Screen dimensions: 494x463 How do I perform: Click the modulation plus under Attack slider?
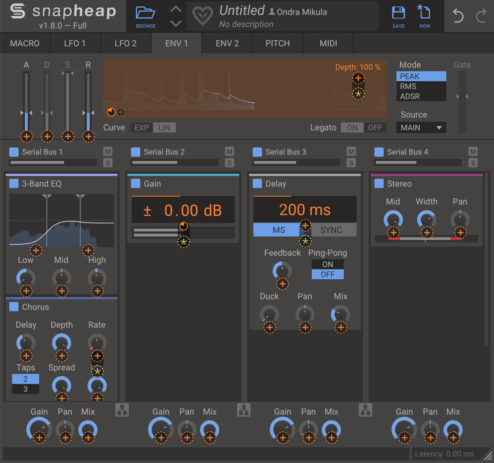[26, 136]
